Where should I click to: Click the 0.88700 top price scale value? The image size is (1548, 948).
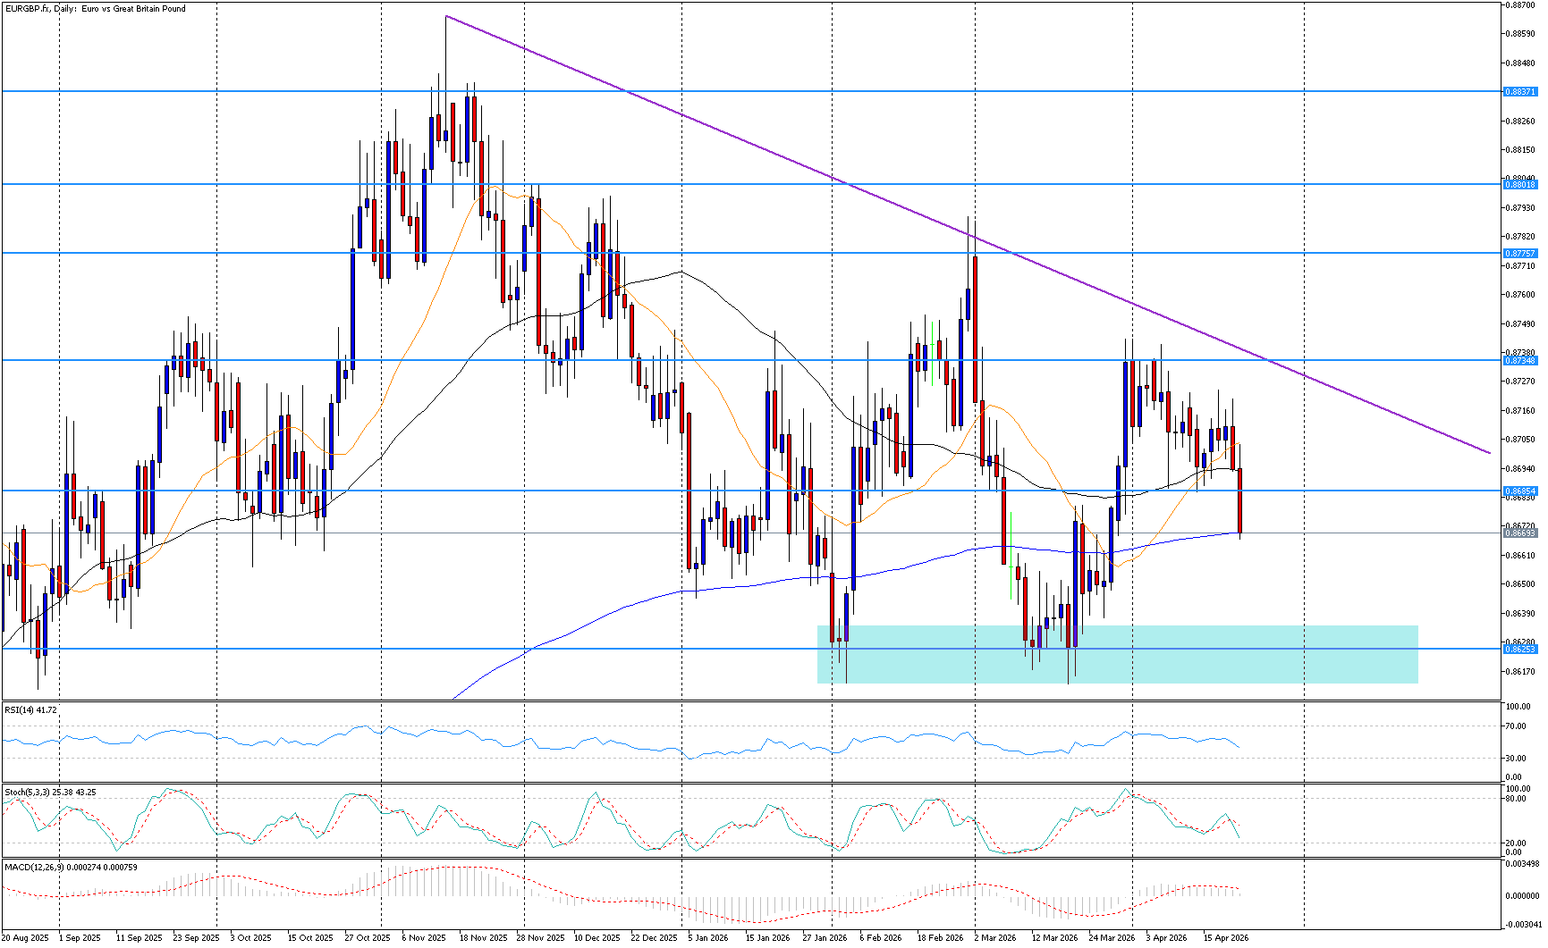click(x=1520, y=5)
